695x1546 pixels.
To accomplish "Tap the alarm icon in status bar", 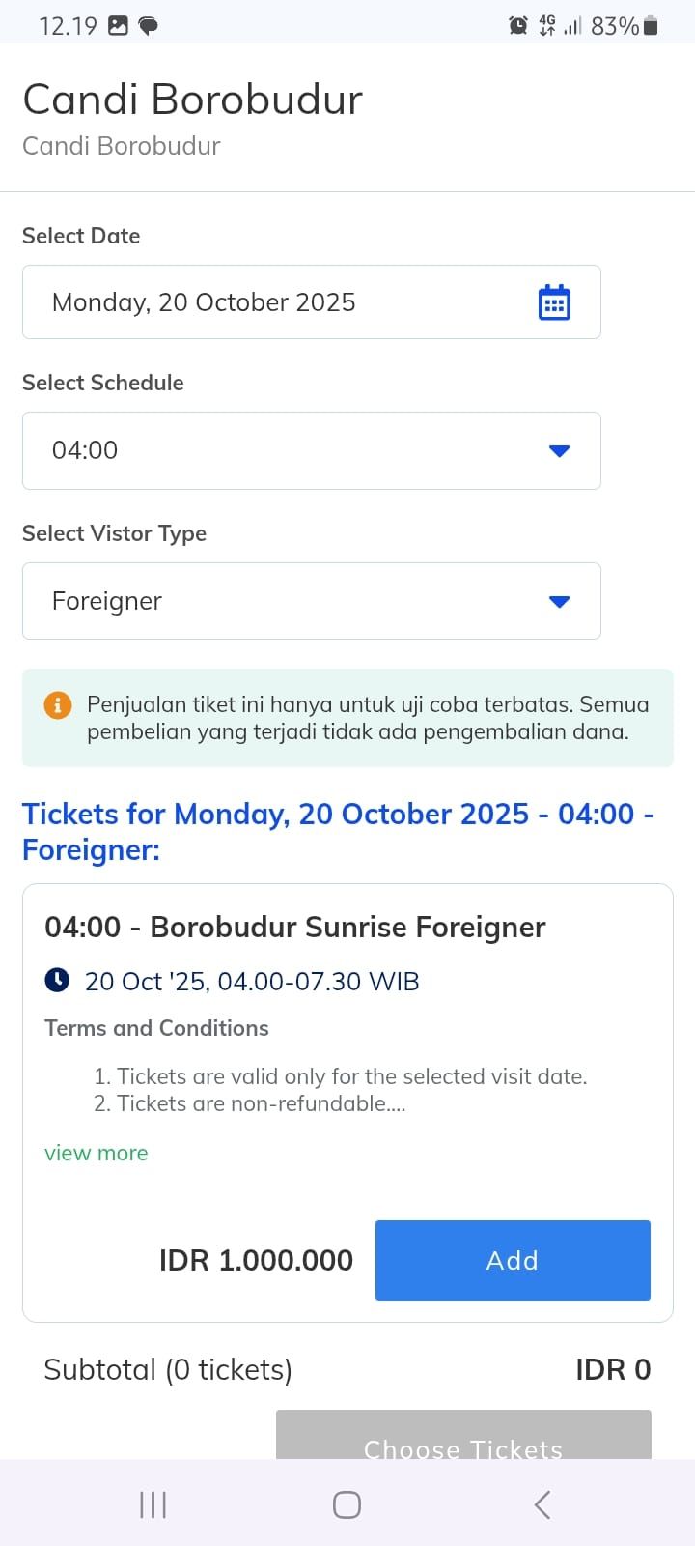I will 518,26.
